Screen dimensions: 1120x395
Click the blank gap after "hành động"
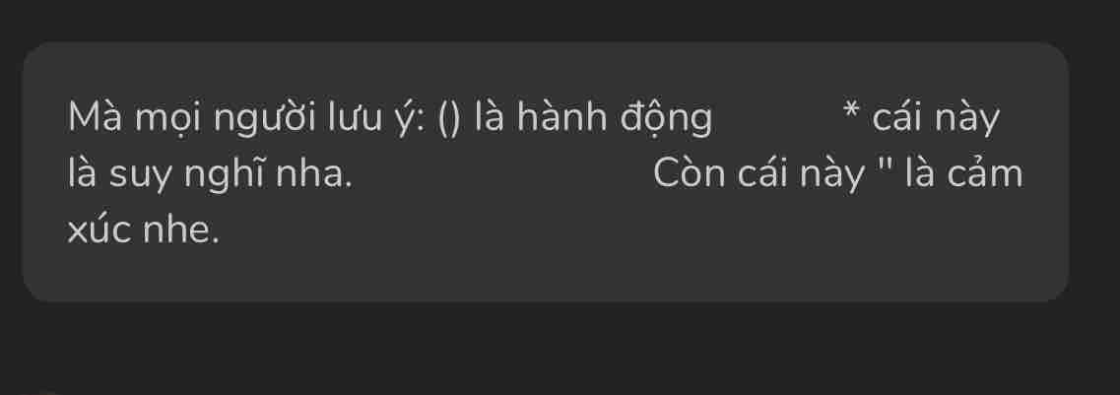click(776, 120)
